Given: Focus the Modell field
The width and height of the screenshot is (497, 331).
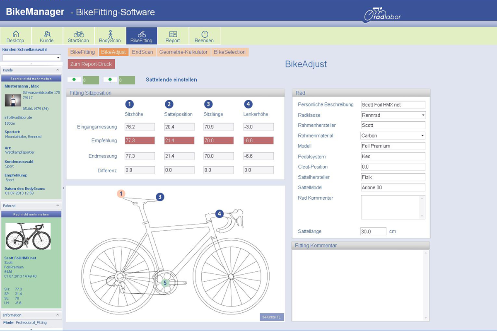Looking at the screenshot, I should click(393, 146).
